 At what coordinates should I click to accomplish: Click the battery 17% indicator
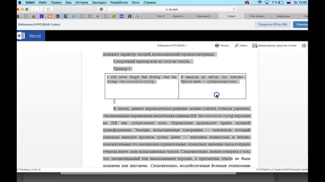point(278,3)
